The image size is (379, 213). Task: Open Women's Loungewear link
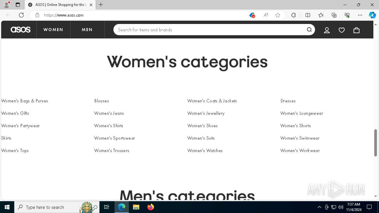(302, 113)
